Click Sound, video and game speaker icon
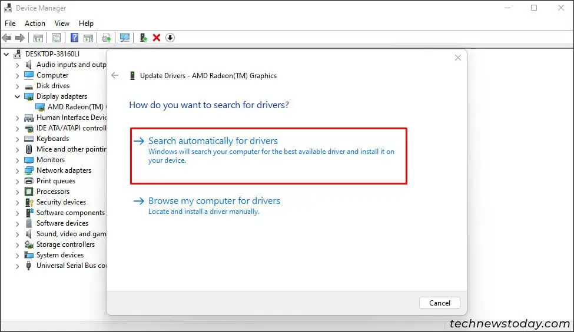The height and width of the screenshot is (332, 574). [x=29, y=234]
